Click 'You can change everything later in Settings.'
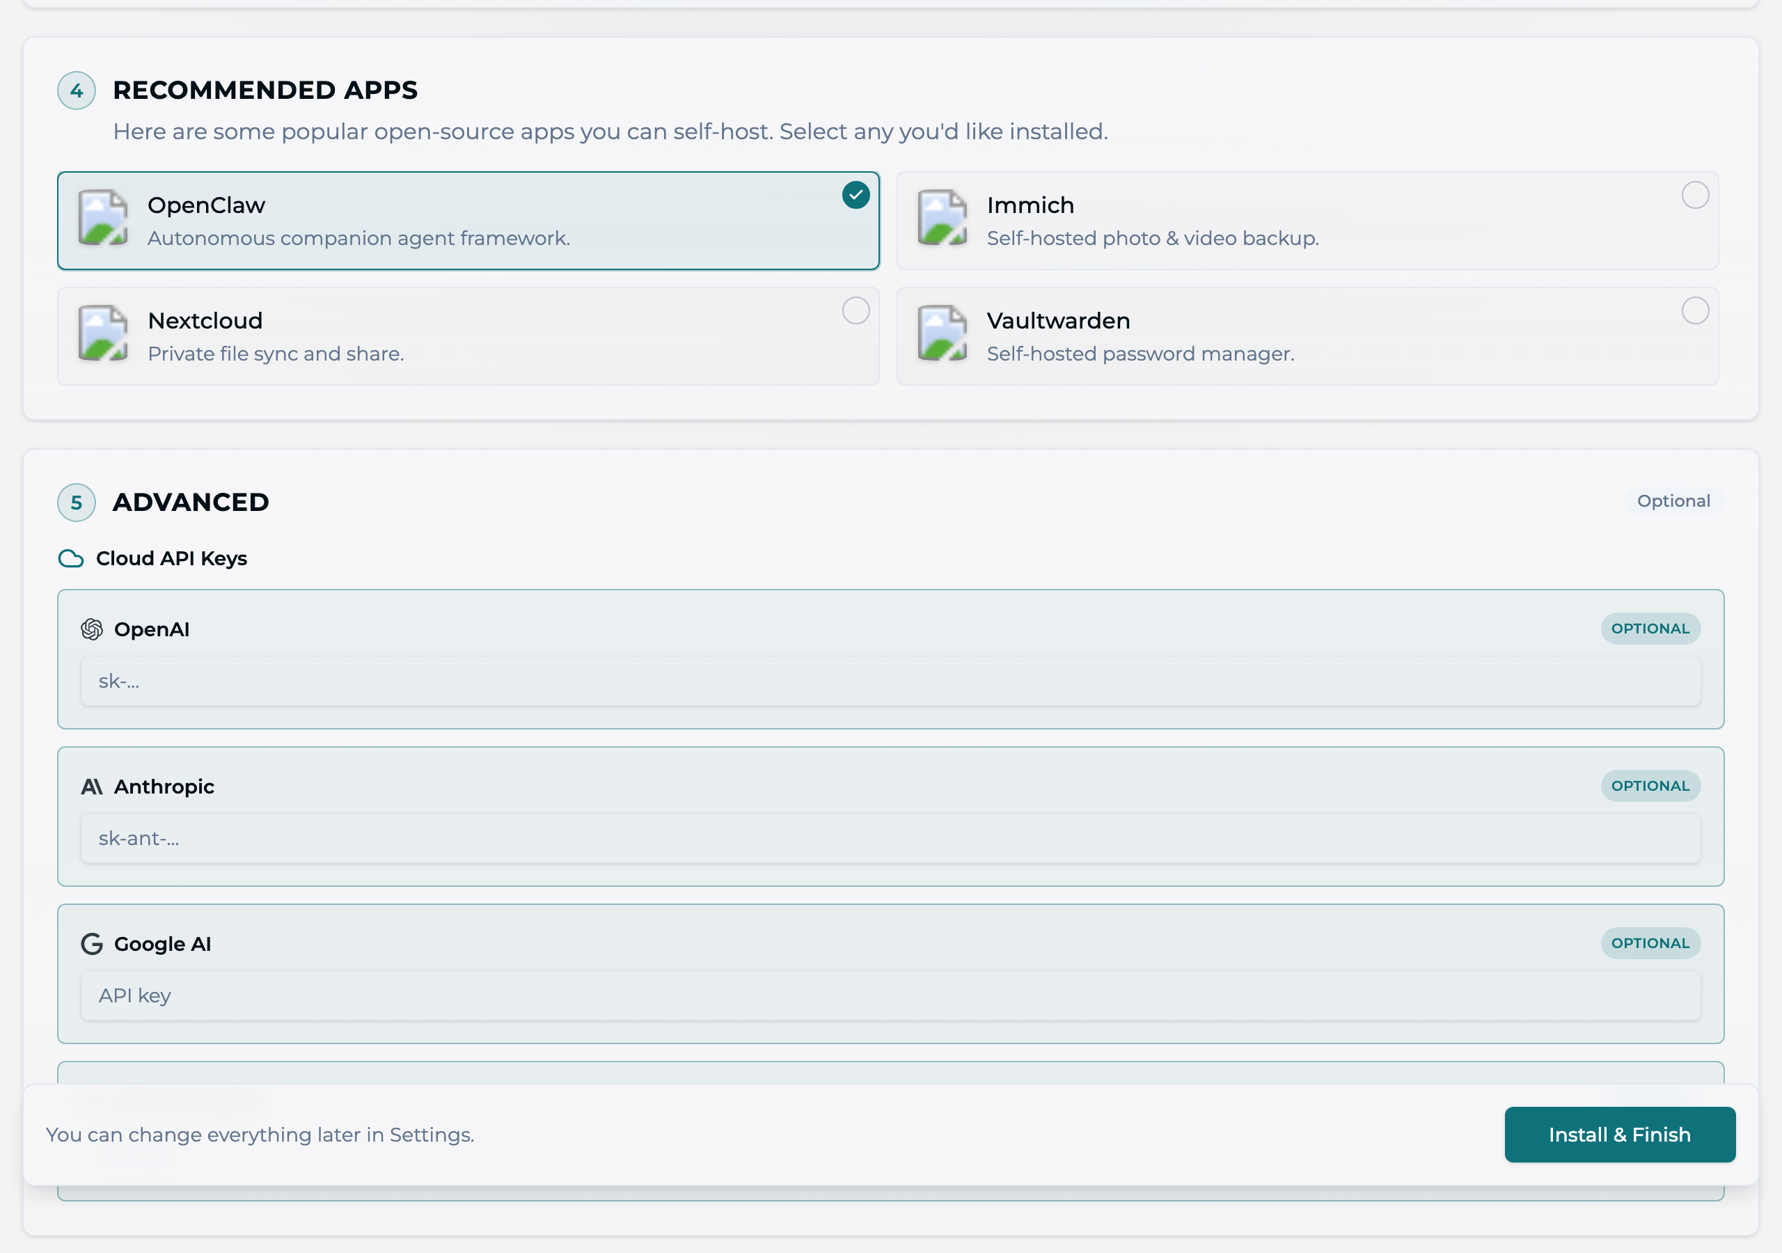 [x=260, y=1135]
